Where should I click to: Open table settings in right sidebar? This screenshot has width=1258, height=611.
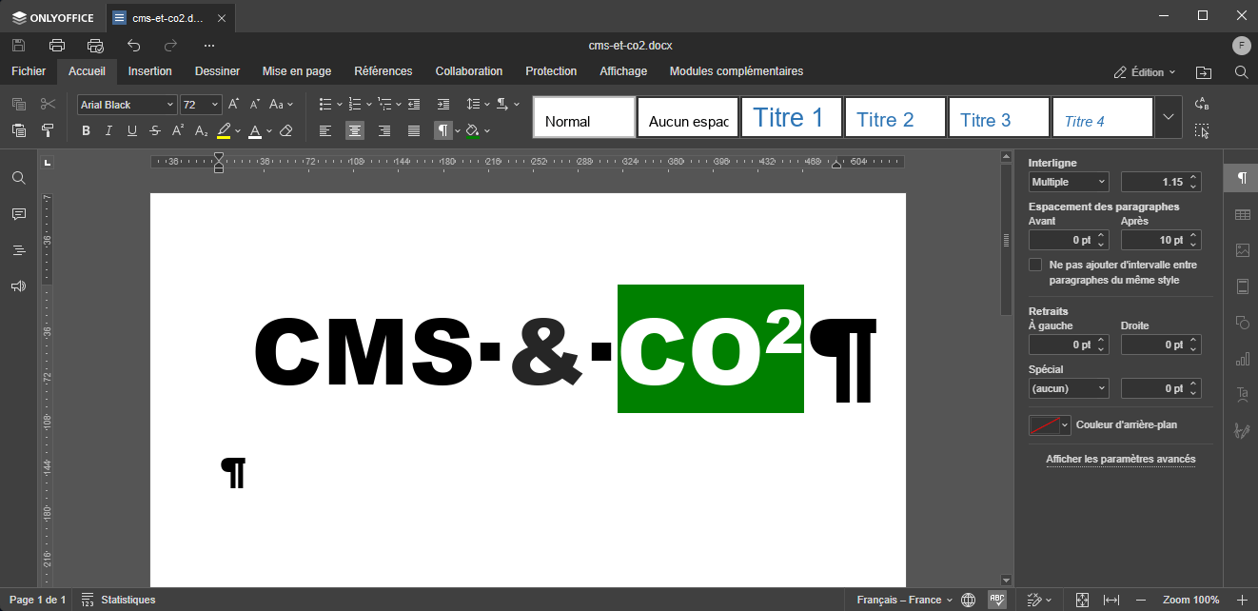[1242, 215]
